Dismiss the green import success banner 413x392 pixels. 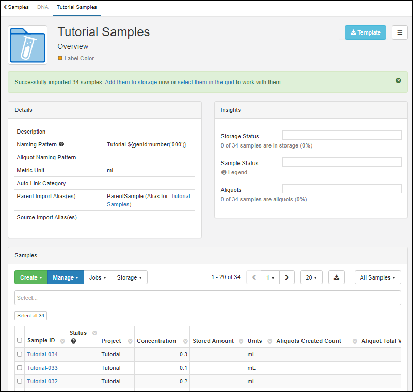(x=398, y=80)
